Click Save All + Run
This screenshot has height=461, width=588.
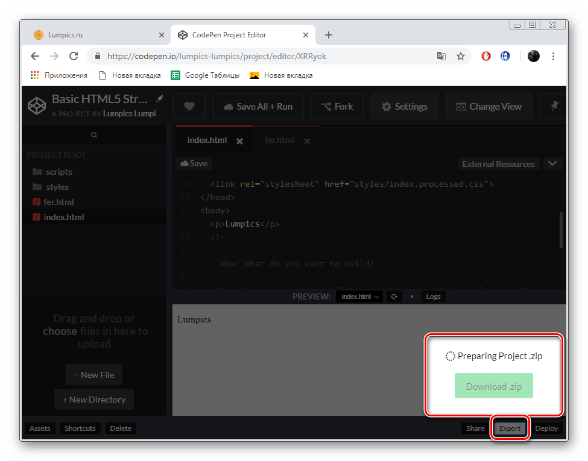pyautogui.click(x=258, y=106)
